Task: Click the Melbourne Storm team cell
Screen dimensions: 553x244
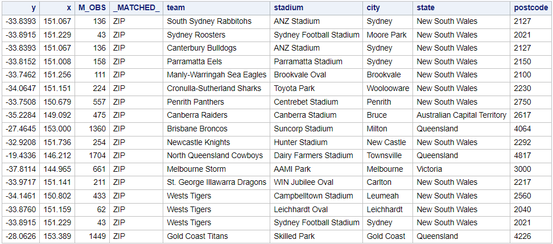Action: click(196, 169)
